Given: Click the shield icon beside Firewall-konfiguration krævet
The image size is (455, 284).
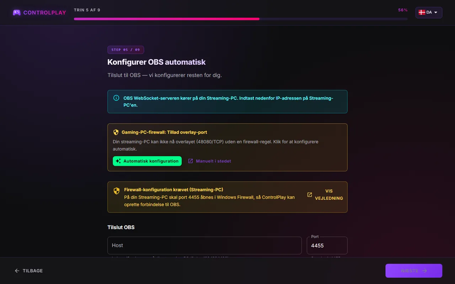Looking at the screenshot, I should 117,191.
